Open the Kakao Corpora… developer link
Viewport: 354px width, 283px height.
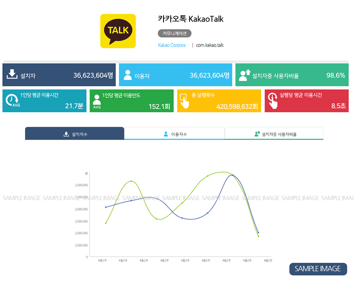tap(173, 45)
